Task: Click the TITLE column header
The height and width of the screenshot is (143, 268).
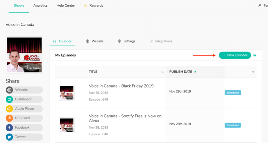Action: coord(93,72)
